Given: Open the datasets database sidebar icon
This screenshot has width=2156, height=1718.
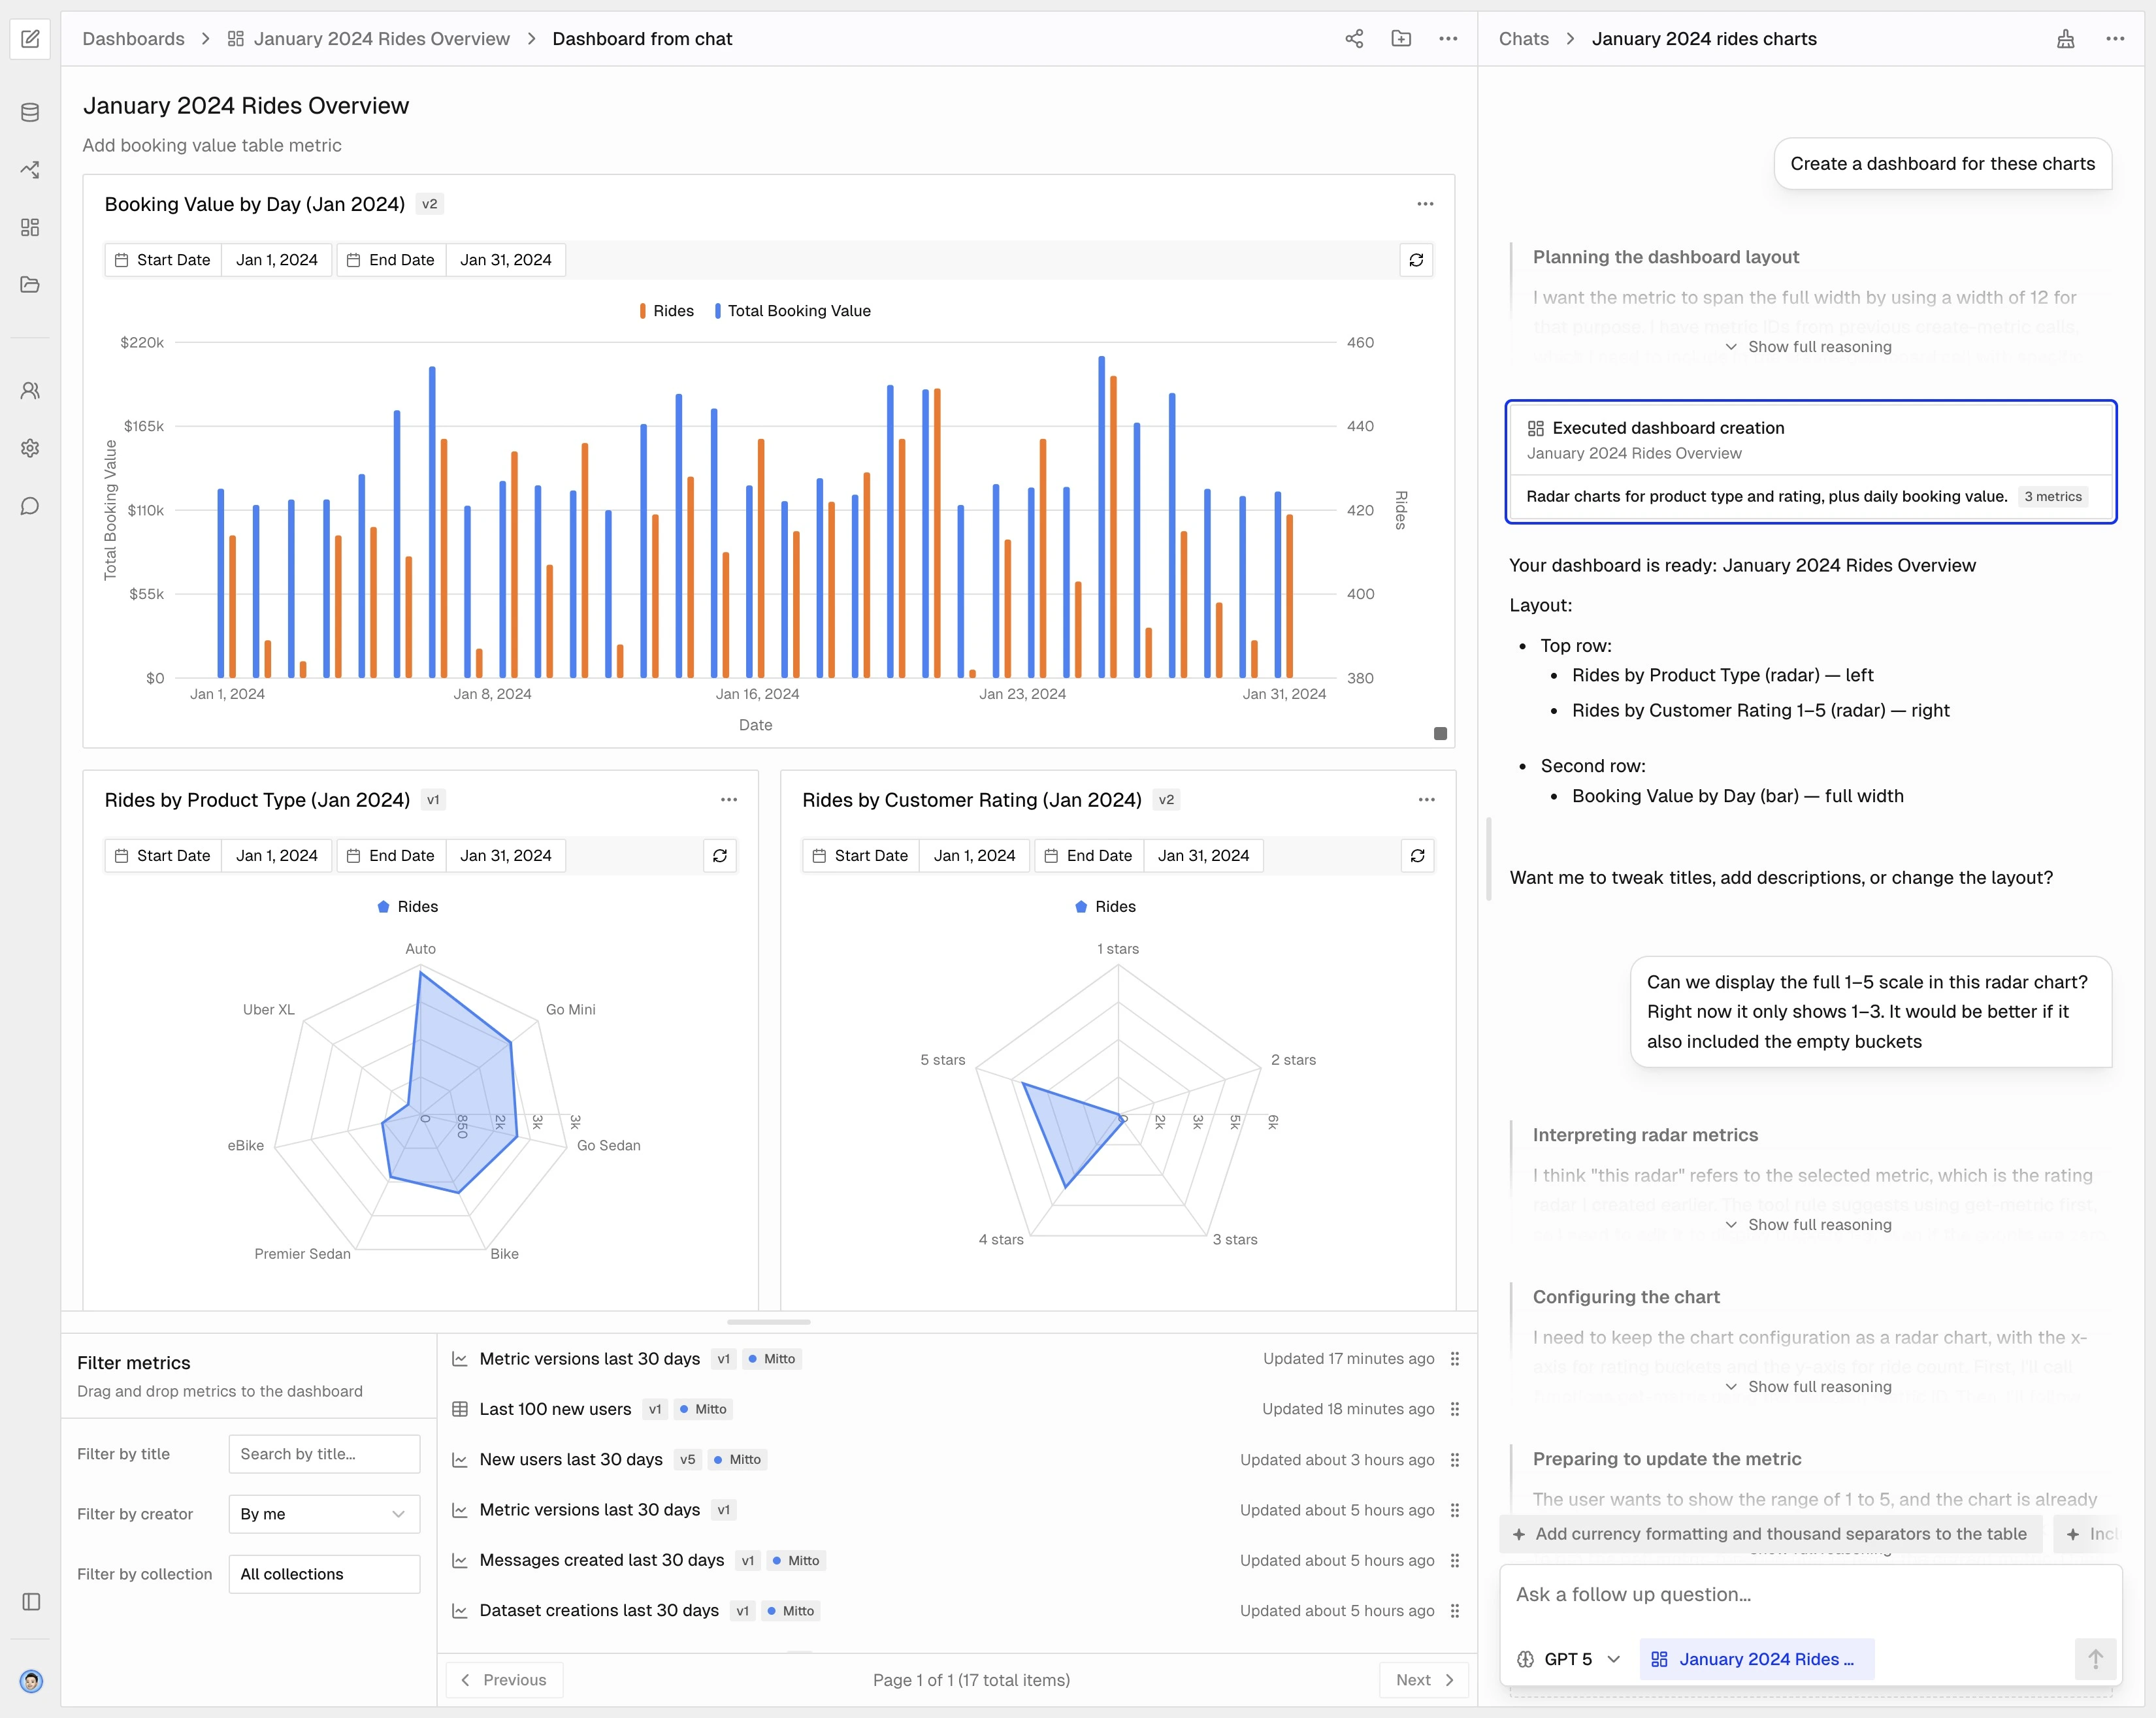Looking at the screenshot, I should (30, 112).
